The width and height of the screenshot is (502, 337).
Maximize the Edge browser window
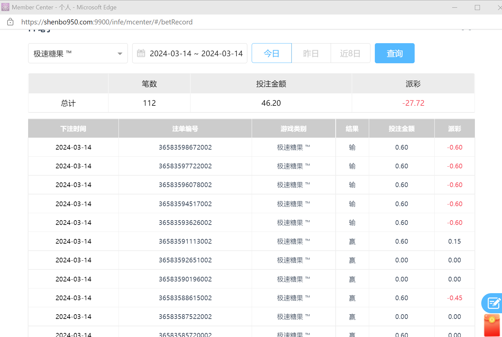tap(477, 7)
